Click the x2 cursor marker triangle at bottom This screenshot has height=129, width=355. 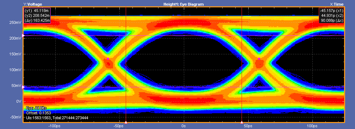242,122
